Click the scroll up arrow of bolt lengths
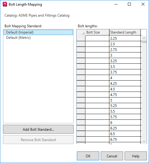This screenshot has height=163, width=149. (x=144, y=38)
